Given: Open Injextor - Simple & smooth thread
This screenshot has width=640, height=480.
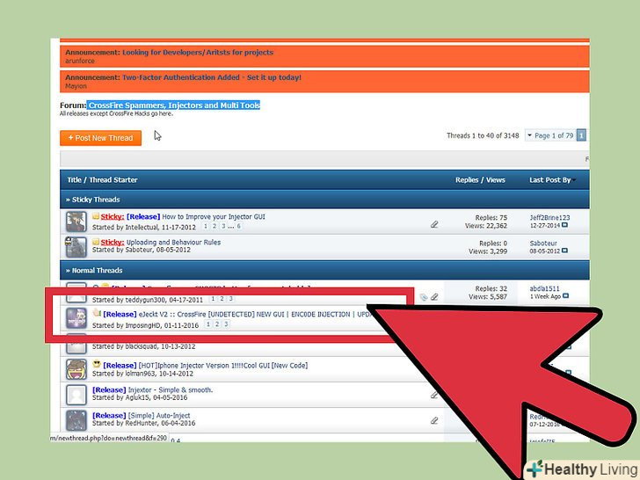Looking at the screenshot, I should click(x=171, y=389).
